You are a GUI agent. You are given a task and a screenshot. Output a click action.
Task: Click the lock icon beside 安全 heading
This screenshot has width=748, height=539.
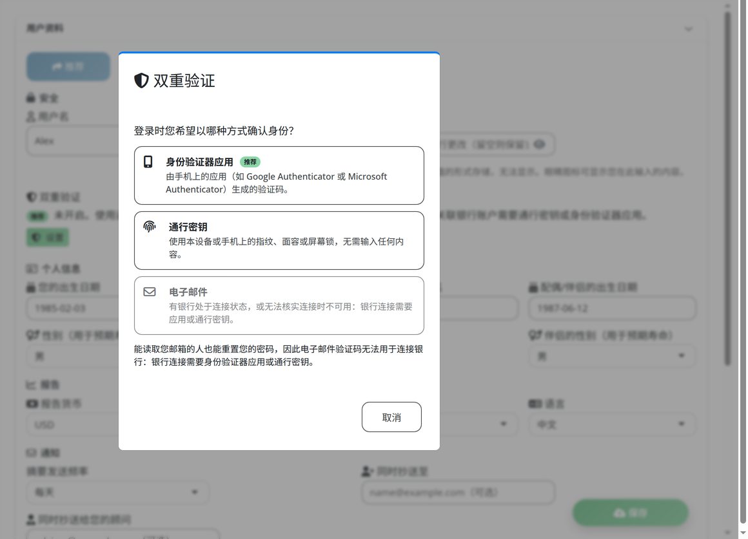tap(31, 98)
